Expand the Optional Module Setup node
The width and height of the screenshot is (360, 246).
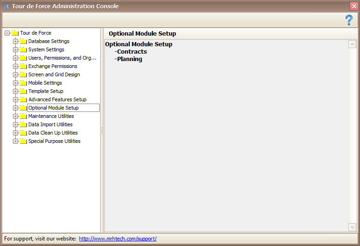[x=15, y=108]
